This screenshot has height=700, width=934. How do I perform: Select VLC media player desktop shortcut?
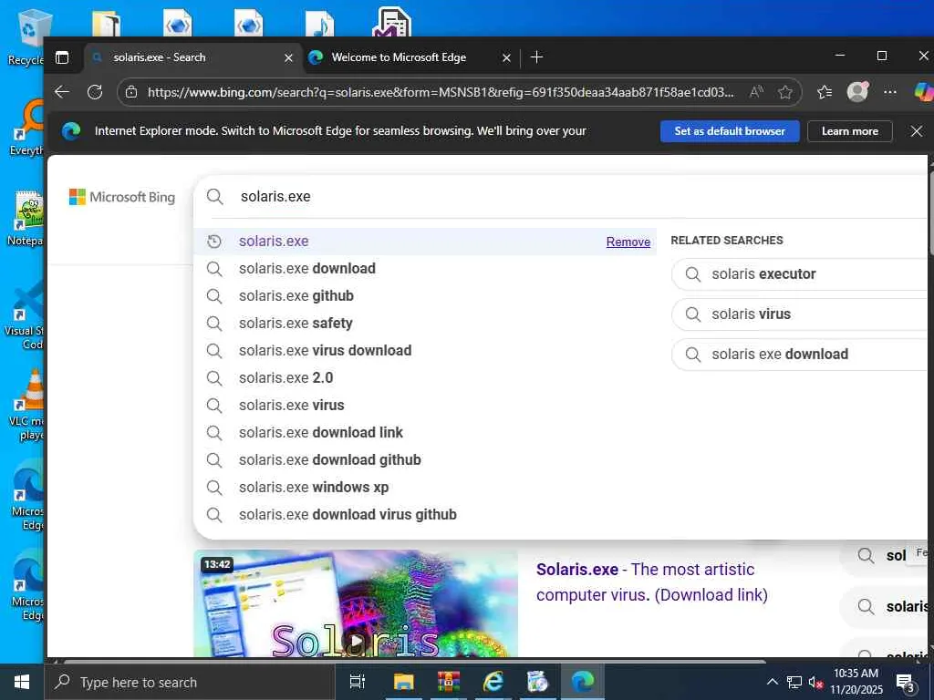[x=26, y=405]
